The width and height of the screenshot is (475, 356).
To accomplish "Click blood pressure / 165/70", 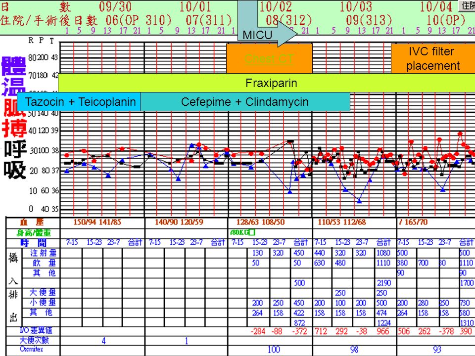I will point(413,222).
